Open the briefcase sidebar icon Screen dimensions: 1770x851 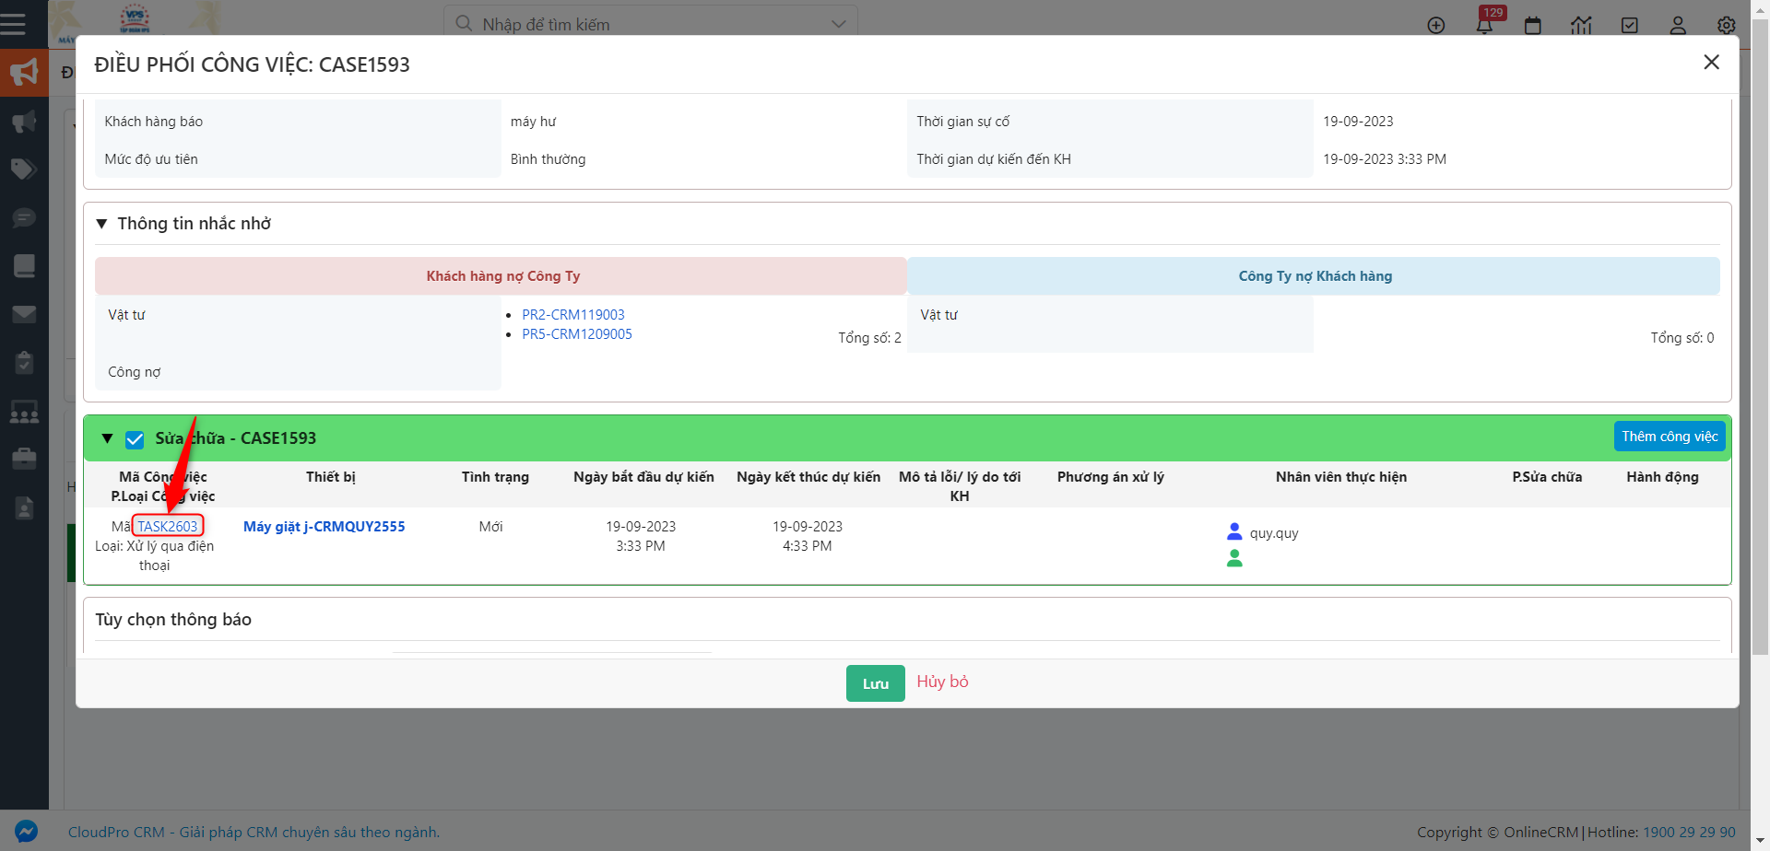click(x=24, y=458)
